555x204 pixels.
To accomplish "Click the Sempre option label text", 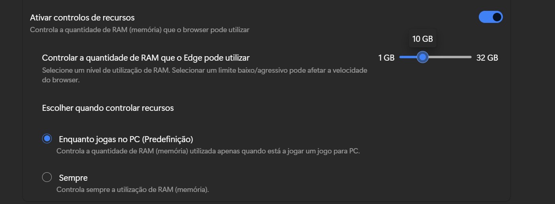I will (x=73, y=177).
